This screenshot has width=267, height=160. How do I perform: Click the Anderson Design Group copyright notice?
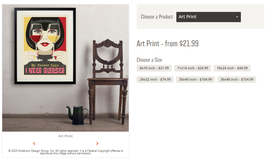click(66, 152)
